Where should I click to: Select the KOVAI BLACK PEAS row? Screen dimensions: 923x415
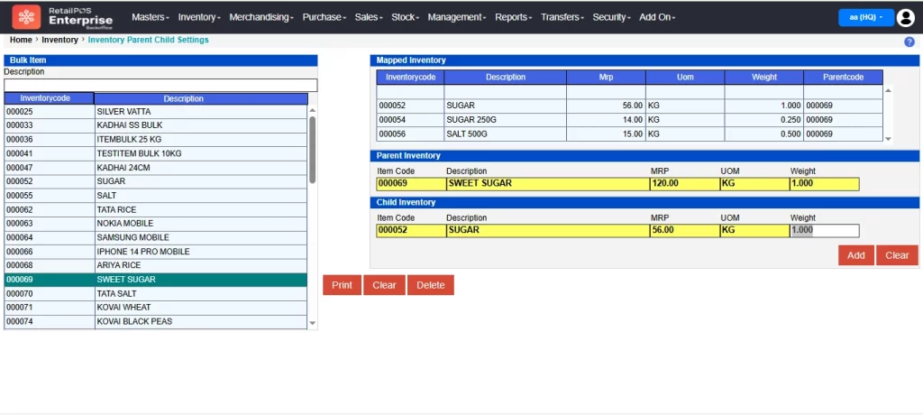[155, 321]
